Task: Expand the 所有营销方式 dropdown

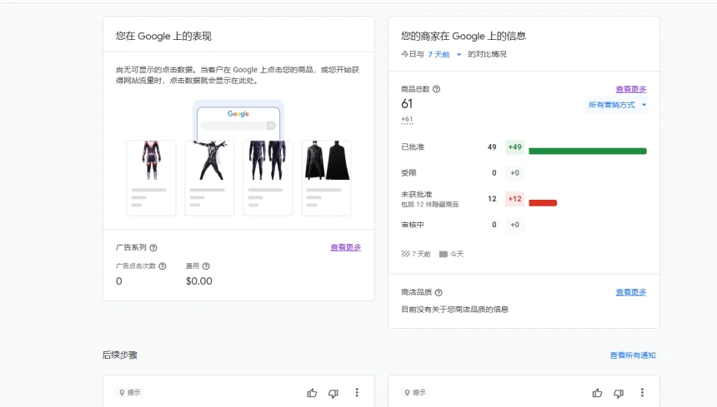Action: [x=618, y=105]
